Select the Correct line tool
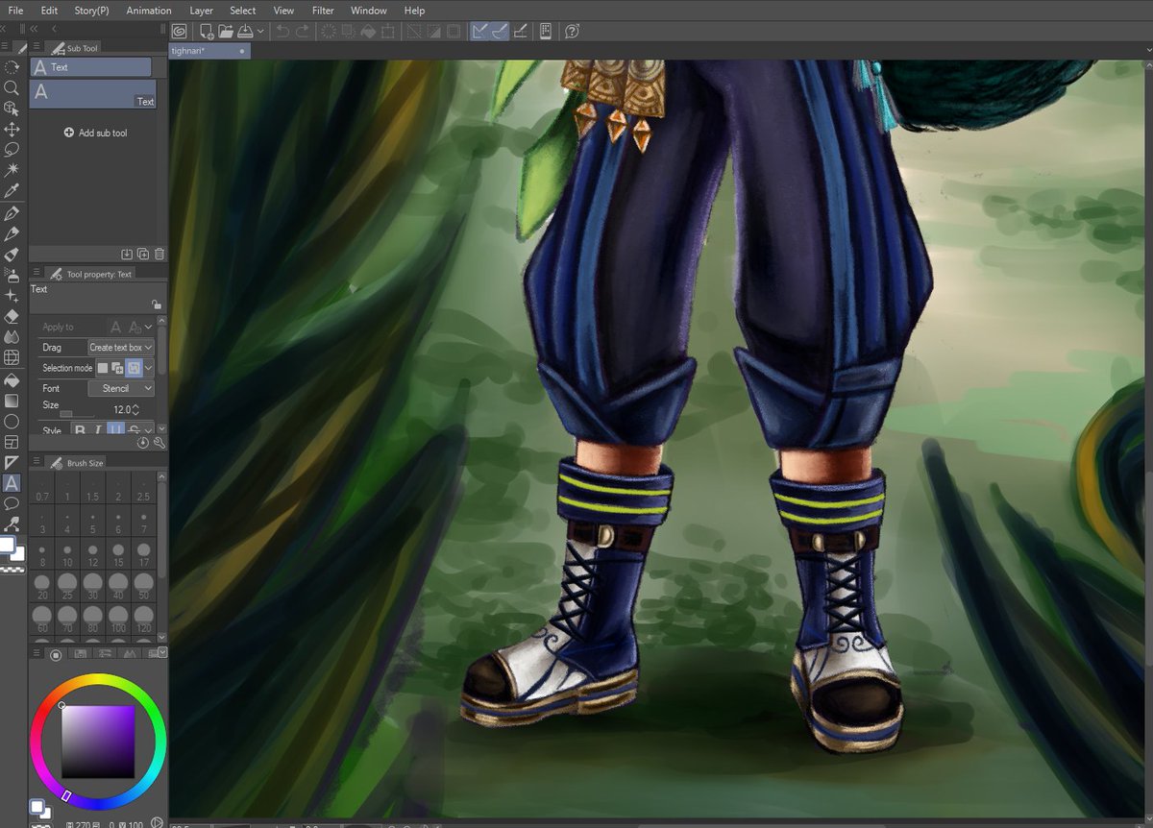 pos(12,524)
